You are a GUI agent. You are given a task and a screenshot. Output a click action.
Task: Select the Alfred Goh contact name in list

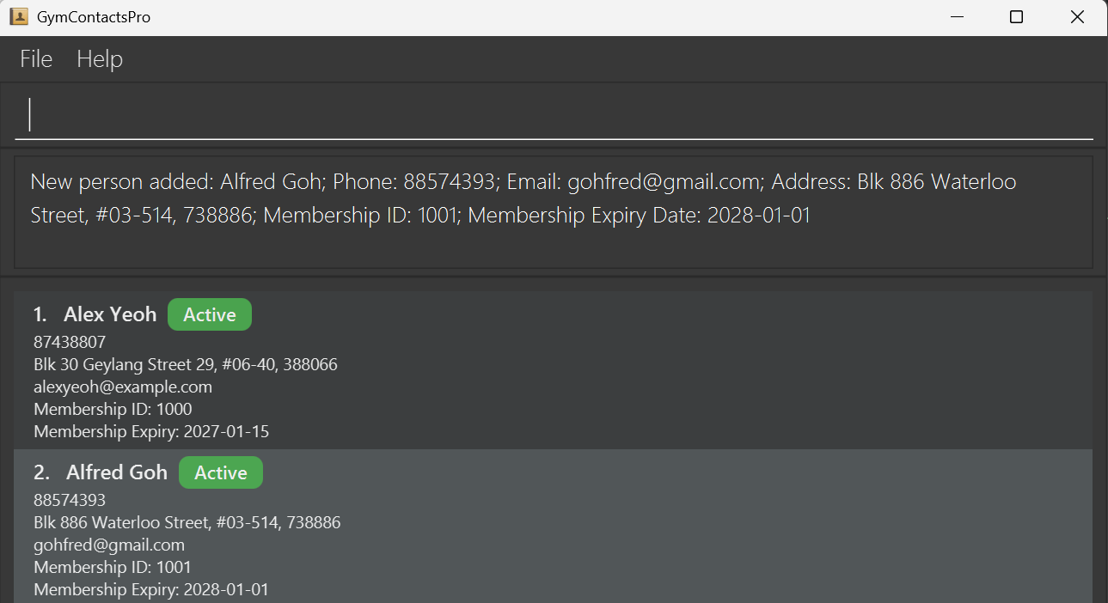[x=117, y=472]
